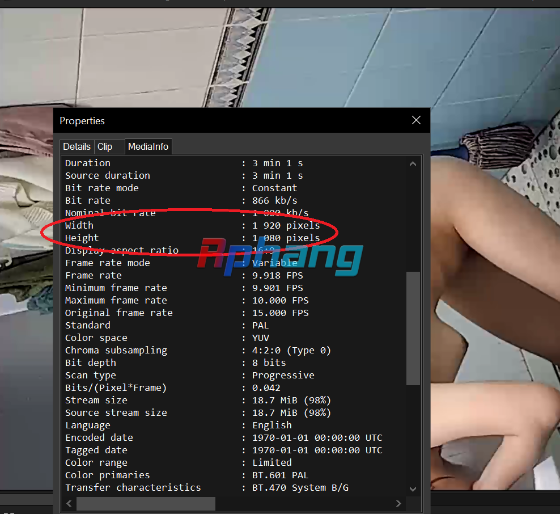
Task: Click the "4:2:0 (Type 0)" chroma value
Action: 291,351
